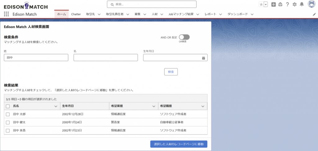Viewport: 318px width, 151px height.
Task: Select the ホーム tab
Action: [61, 14]
